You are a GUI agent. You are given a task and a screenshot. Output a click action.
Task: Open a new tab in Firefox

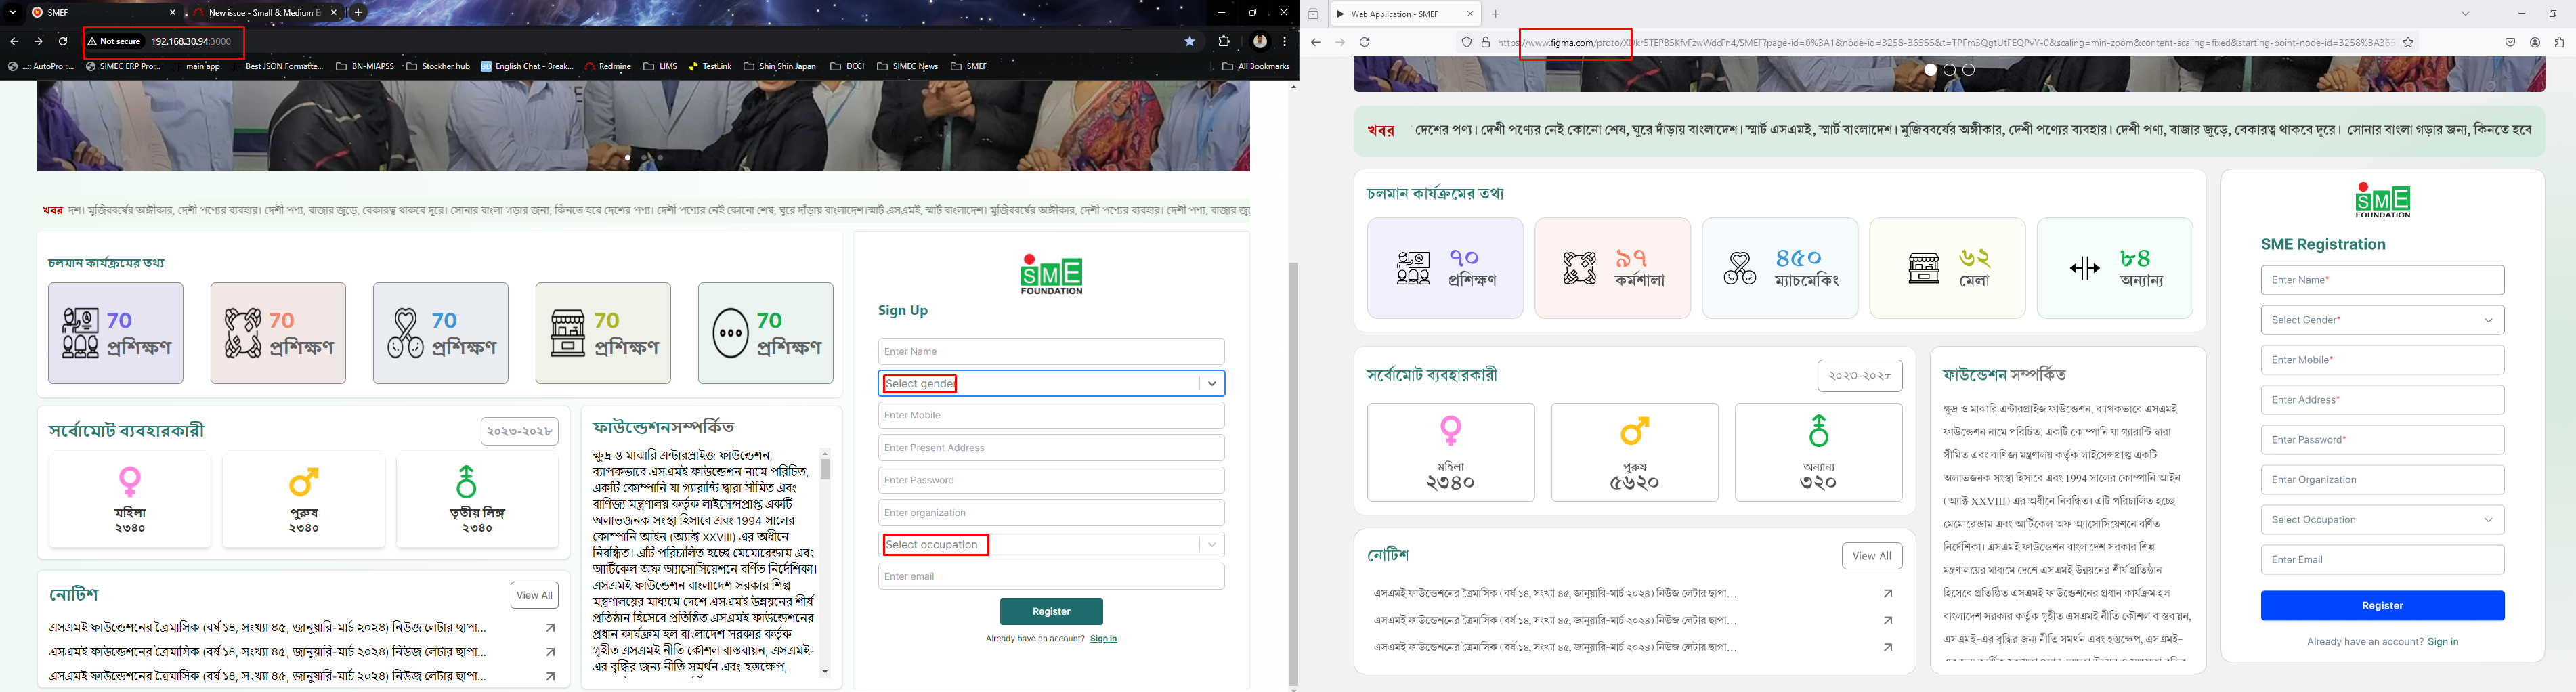coord(1496,14)
